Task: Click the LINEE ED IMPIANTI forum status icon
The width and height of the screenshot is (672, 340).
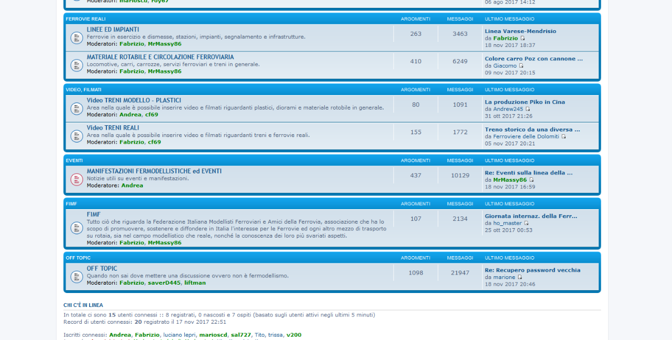Action: click(77, 37)
